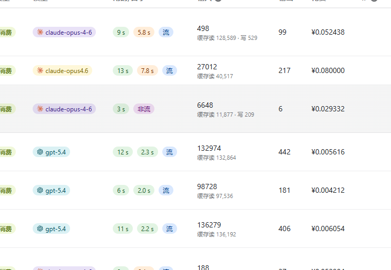
Task: Click the text 缓存读 132,864
Action: coord(217,158)
